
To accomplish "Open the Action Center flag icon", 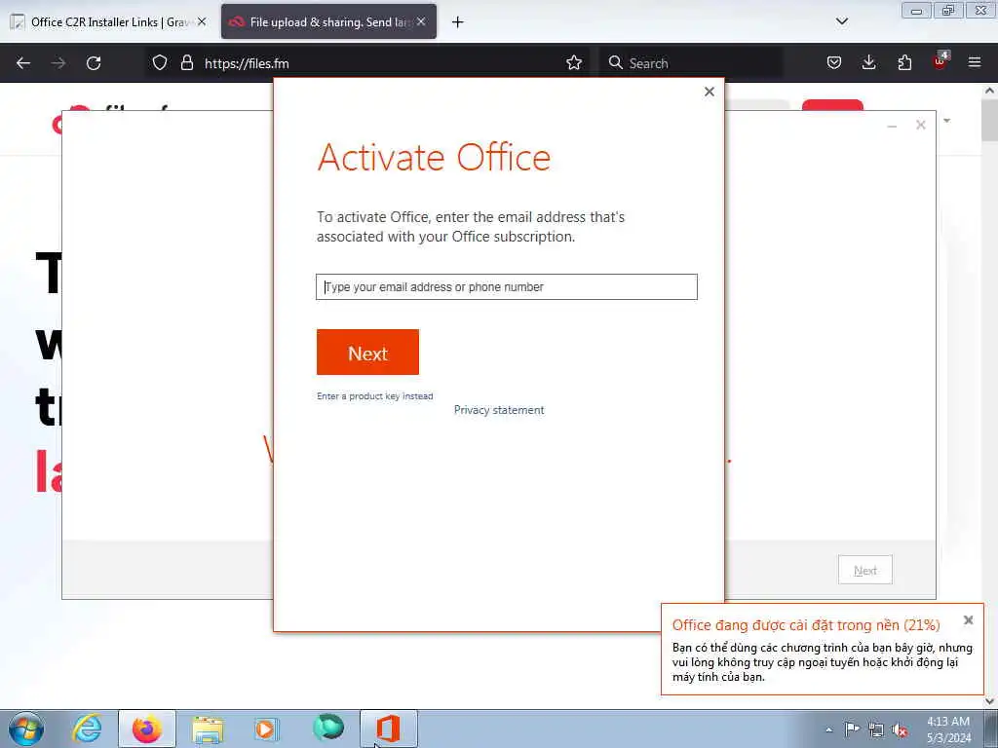I will point(852,729).
